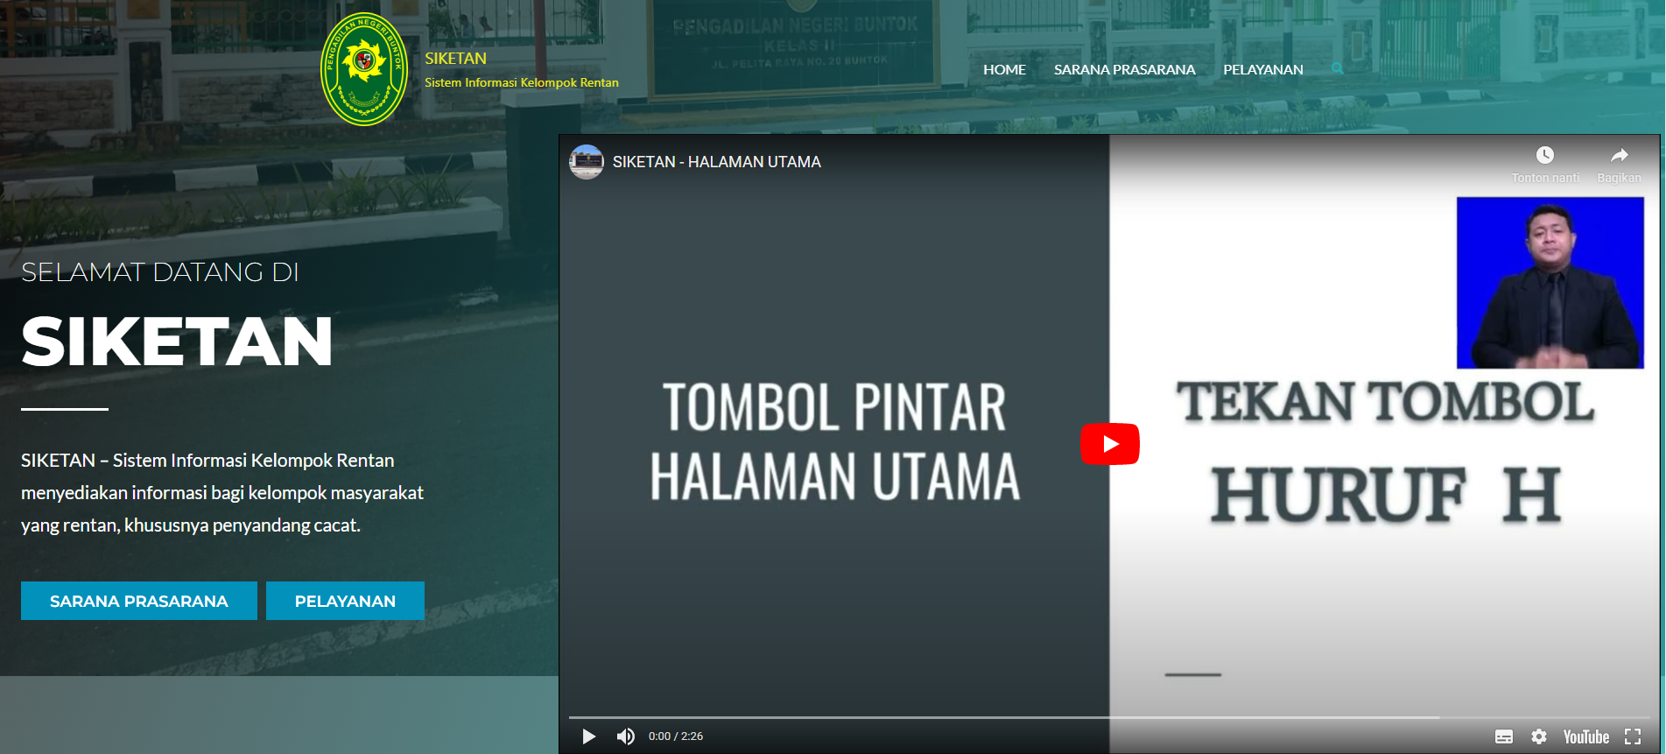Click the SELAMAT DATANG DI text
The width and height of the screenshot is (1666, 754).
[160, 272]
